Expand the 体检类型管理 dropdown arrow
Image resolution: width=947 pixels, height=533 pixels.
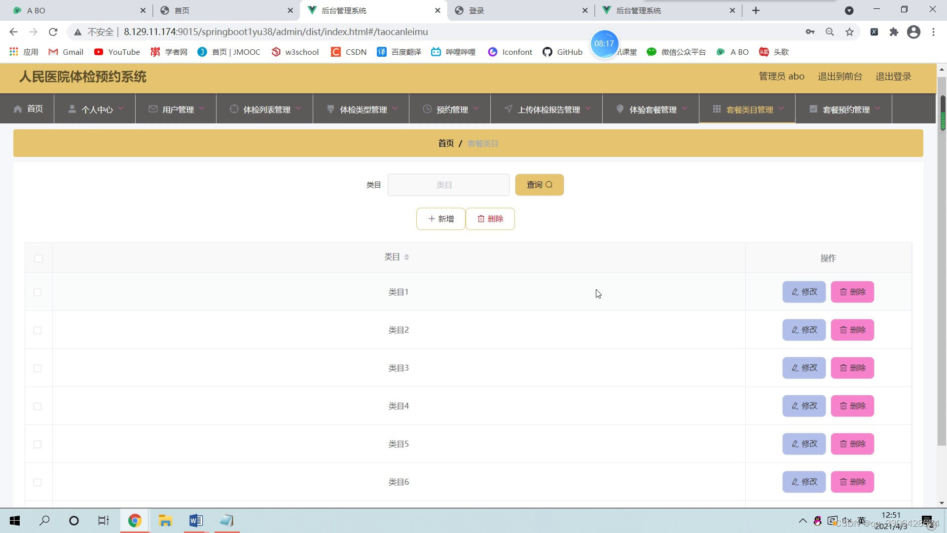coord(396,109)
